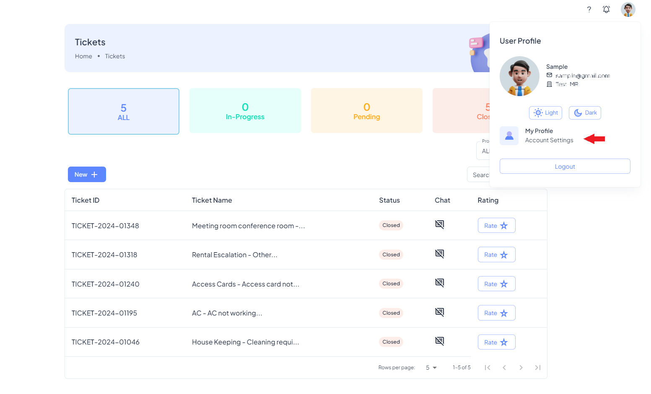This screenshot has height=394, width=651.
Task: Rate ticket TICKET-2024-01195
Action: tap(497, 313)
